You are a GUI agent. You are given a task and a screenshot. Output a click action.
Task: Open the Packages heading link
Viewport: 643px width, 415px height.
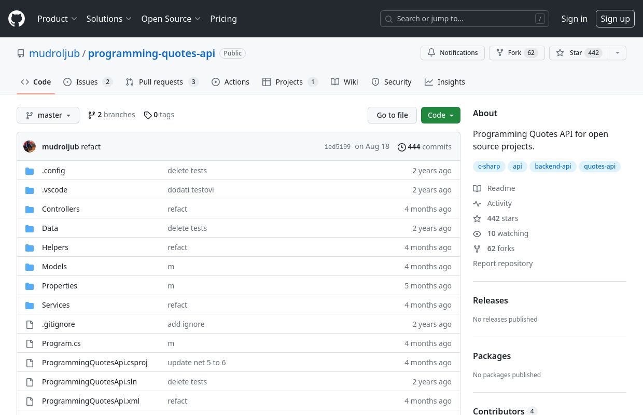pyautogui.click(x=492, y=356)
